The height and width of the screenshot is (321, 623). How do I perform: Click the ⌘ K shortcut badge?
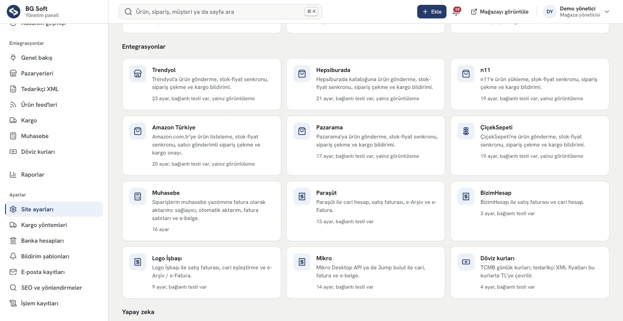[311, 12]
